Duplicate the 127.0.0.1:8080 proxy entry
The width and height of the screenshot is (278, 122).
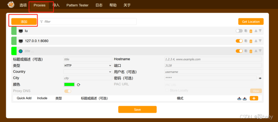coord(246,41)
